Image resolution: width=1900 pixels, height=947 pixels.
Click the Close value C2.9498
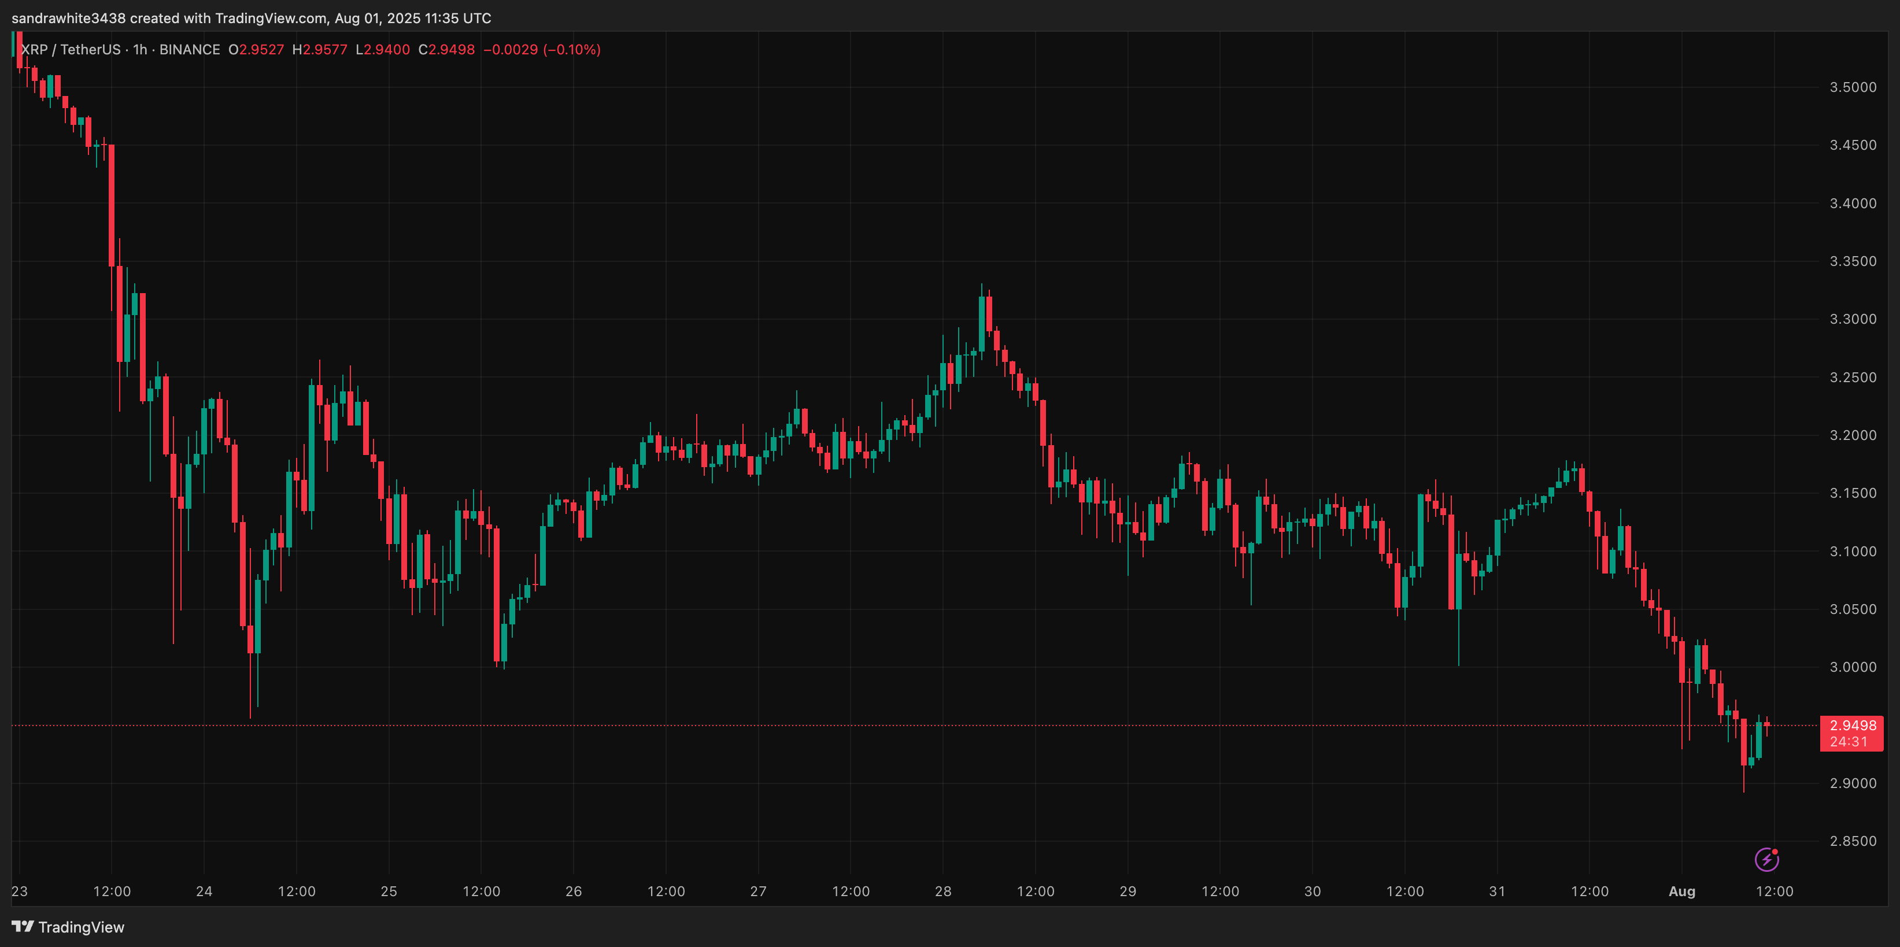click(x=446, y=49)
